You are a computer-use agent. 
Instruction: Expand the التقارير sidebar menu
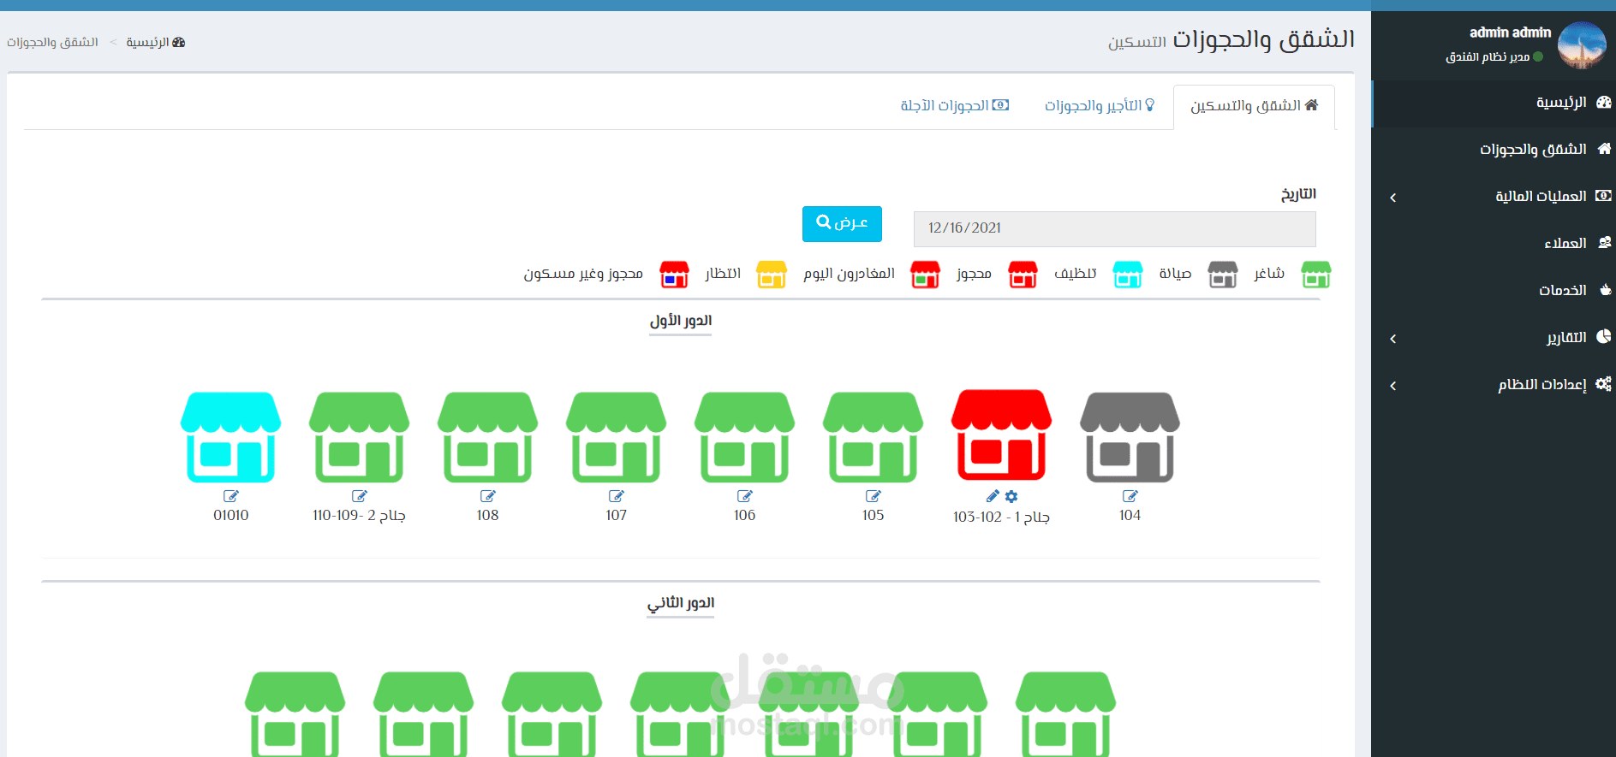coord(1494,338)
